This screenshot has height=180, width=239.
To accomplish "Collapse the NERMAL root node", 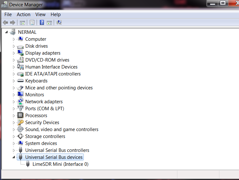I will pos(6,32).
